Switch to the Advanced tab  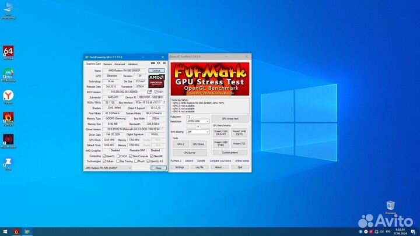120,64
